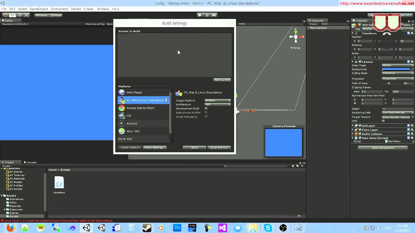
Task: Open the MainMenu C# script file
Action: click(x=59, y=185)
